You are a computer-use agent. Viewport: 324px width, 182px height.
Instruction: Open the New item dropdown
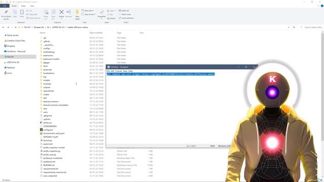(88, 11)
